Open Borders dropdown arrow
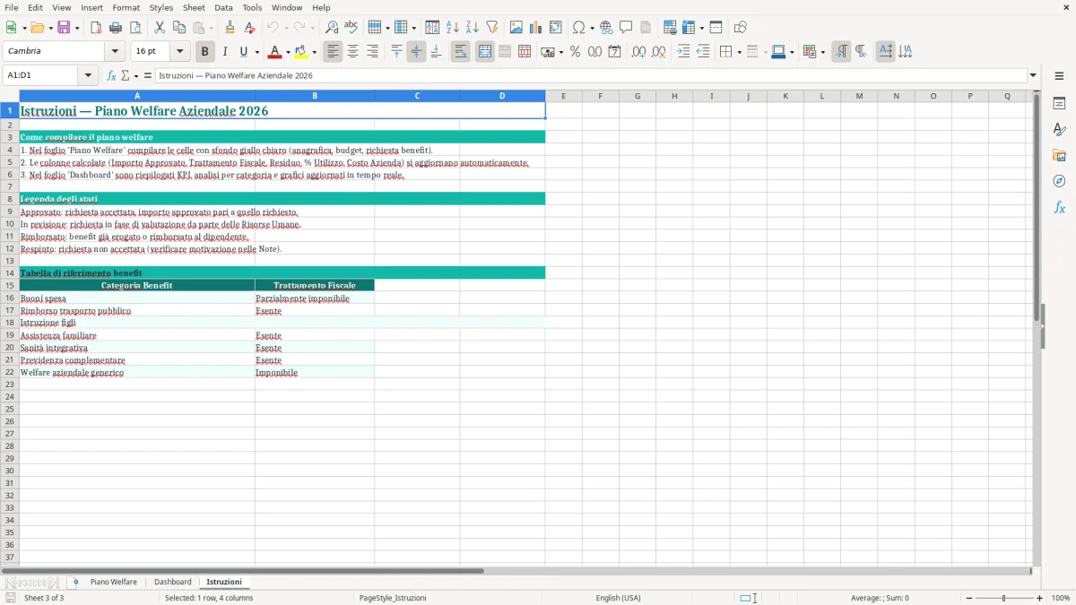1076x605 pixels. point(739,52)
